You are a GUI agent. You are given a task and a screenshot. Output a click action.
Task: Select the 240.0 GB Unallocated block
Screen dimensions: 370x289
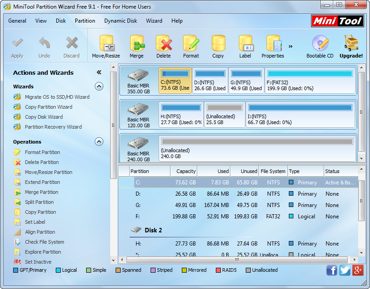(257, 149)
